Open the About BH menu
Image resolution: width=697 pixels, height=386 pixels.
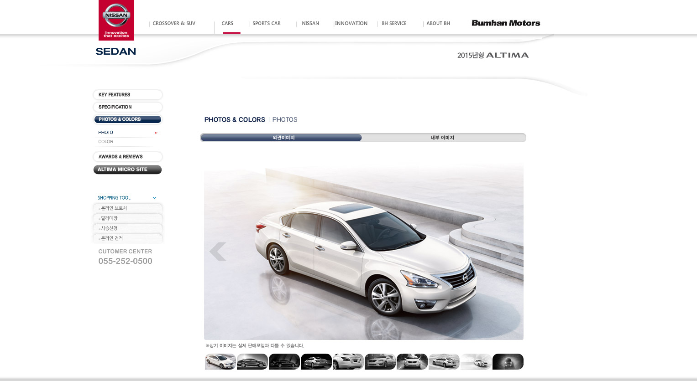pos(438,24)
